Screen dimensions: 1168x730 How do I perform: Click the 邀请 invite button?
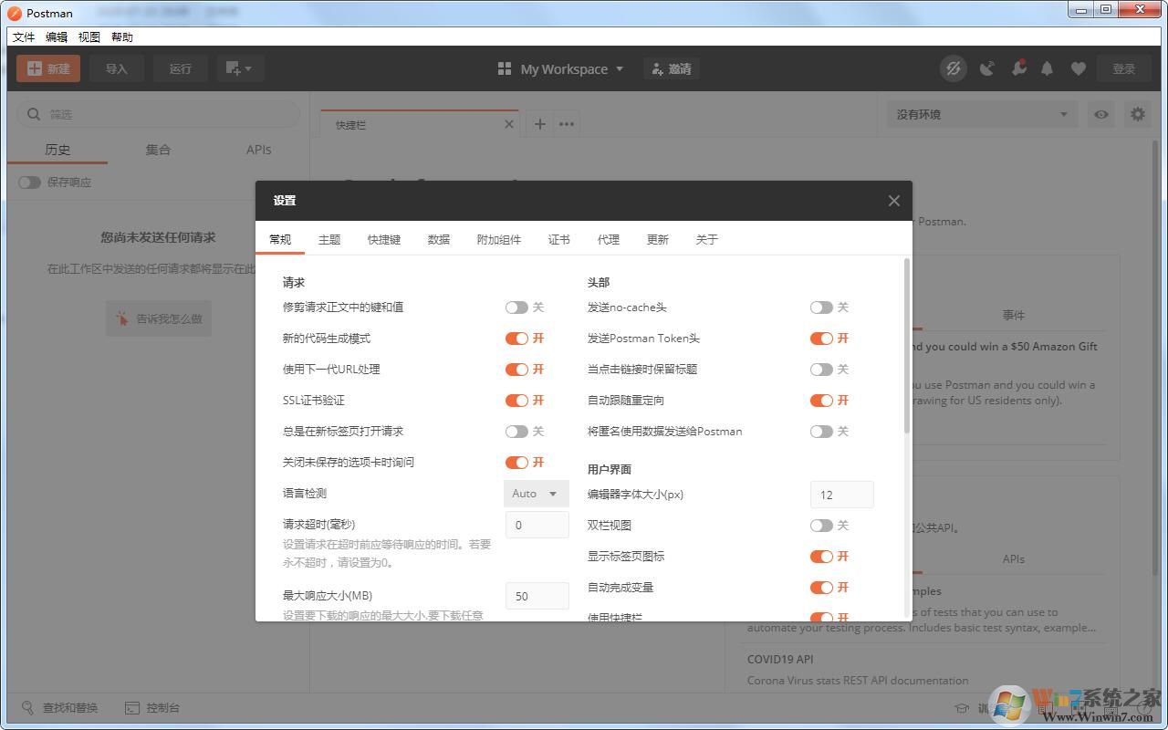coord(672,68)
